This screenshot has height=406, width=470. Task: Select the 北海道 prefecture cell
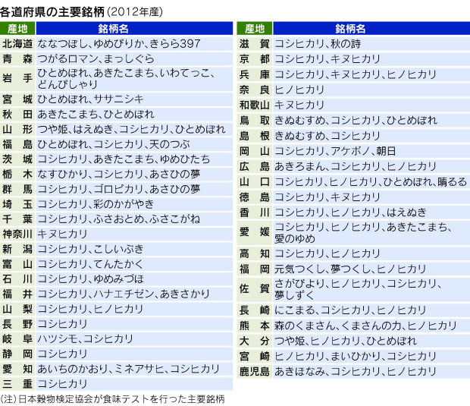[17, 43]
